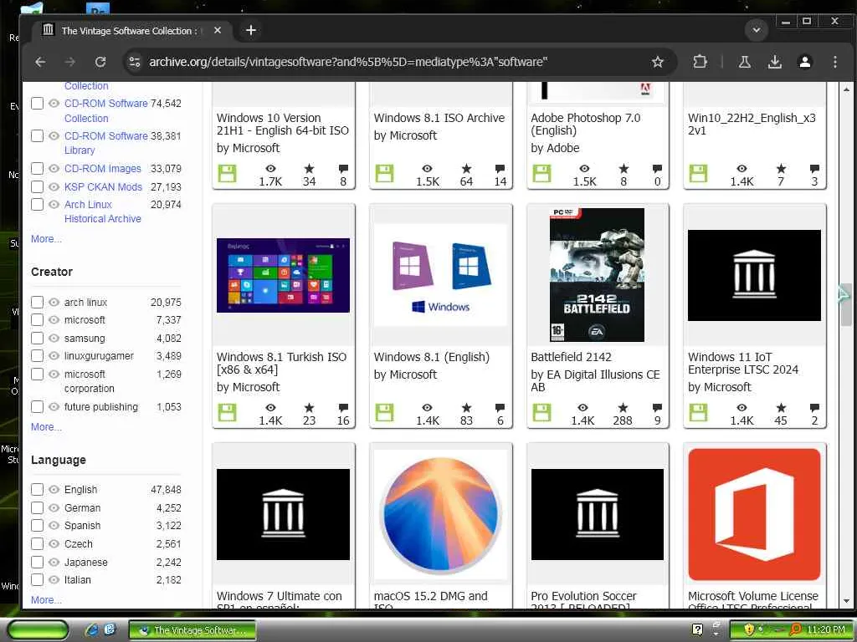Click the Italian language checkbox
This screenshot has width=857, height=642.
pos(37,579)
